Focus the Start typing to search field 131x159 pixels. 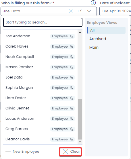(43, 22)
